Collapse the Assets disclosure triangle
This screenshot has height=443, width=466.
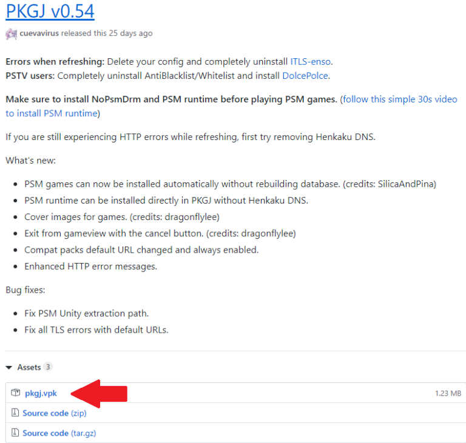pyautogui.click(x=9, y=368)
